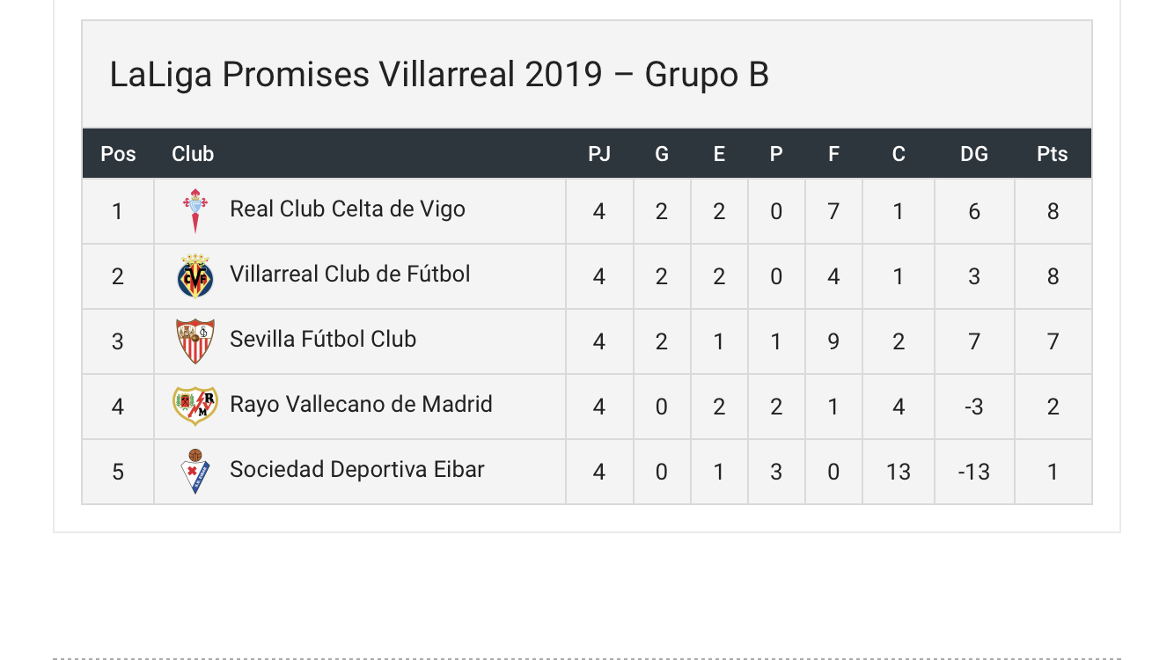Select the Rayo Vallecano de Madrid name
The image size is (1174, 660).
361,405
